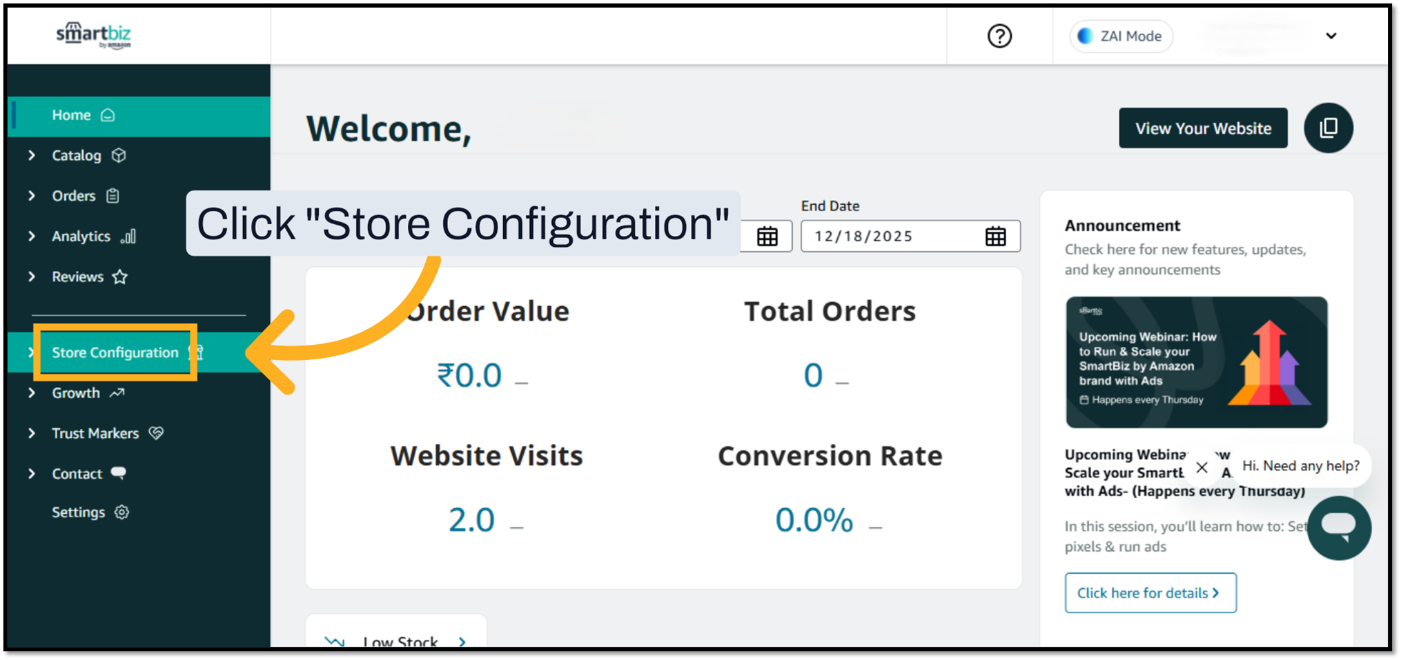Click the End Date input field
The height and width of the screenshot is (660, 1401).
(x=890, y=237)
